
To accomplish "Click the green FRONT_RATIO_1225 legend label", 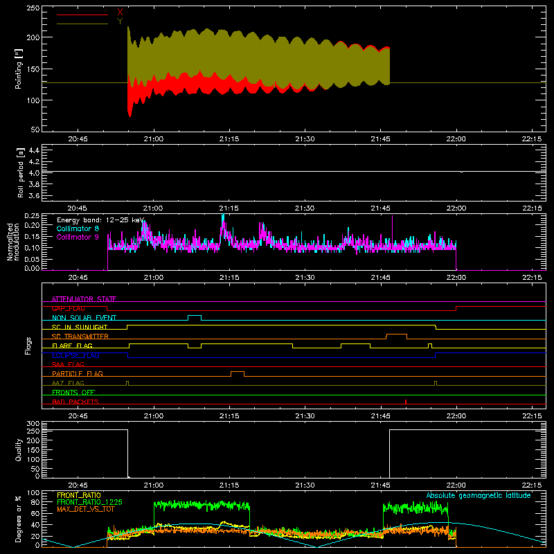I will (x=90, y=502).
